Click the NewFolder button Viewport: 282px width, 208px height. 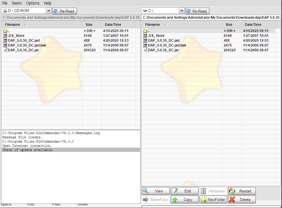tap(213, 199)
